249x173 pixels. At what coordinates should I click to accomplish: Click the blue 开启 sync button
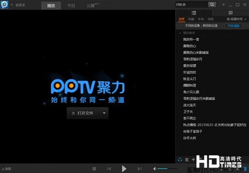(x=234, y=26)
